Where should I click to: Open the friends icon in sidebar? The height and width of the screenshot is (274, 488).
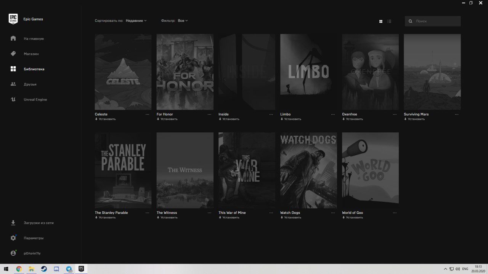13,84
